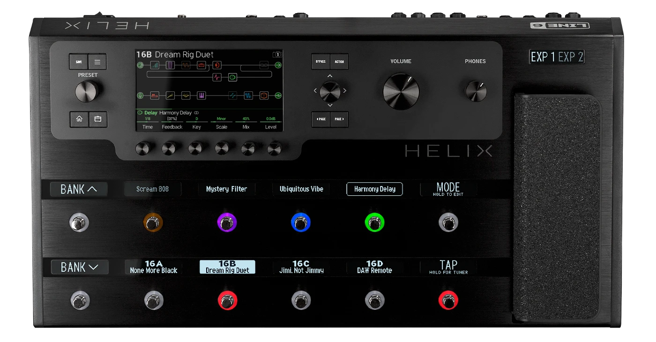Select preset 16C Jimi, Not Jimmy label
Viewport: 656px width, 342px height.
pos(301,267)
